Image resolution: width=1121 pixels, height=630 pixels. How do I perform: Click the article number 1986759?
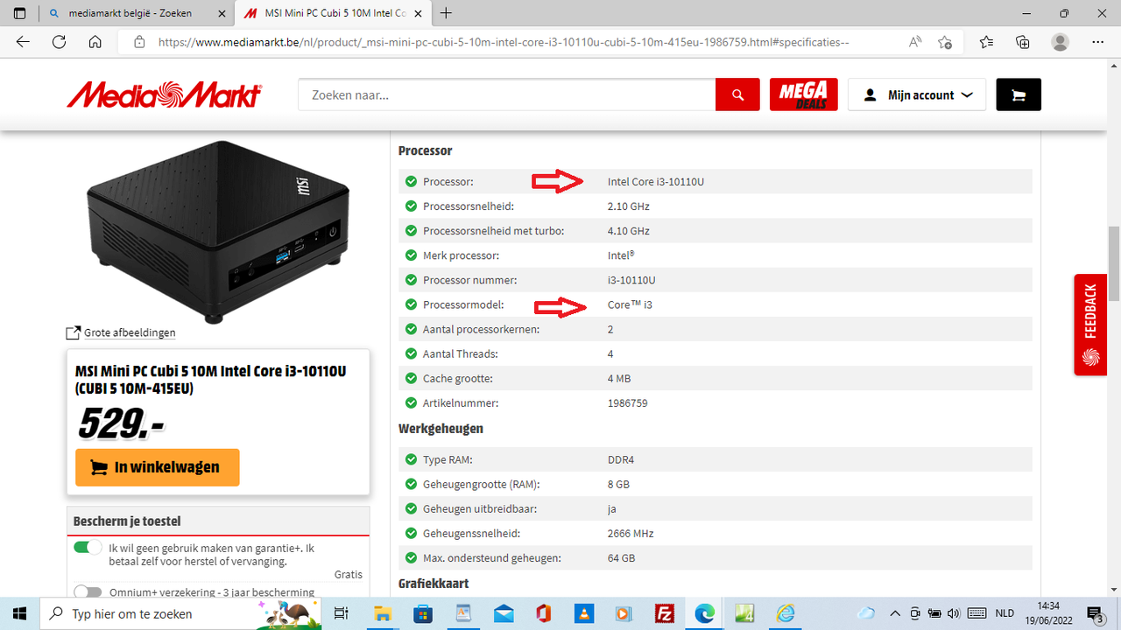[627, 403]
